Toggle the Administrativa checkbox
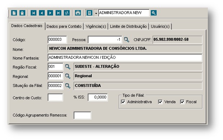Screen dimensions: 223x140 [x=123, y=102]
